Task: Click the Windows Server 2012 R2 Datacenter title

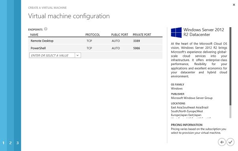Action: click(204, 32)
